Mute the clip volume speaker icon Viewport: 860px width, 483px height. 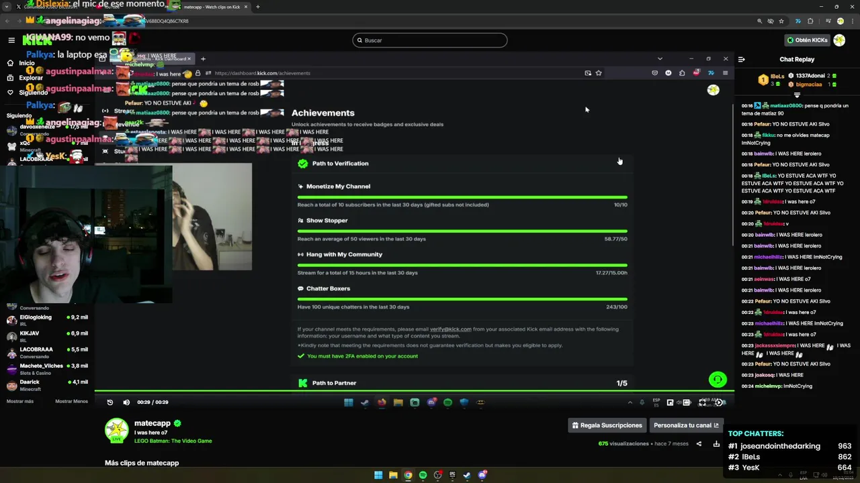coord(126,402)
